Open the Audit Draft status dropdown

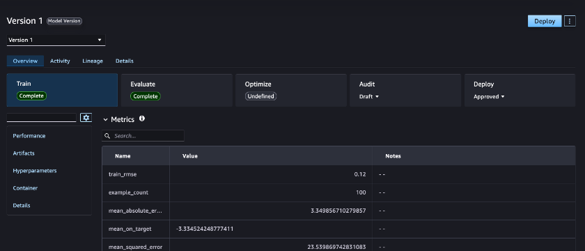(369, 96)
